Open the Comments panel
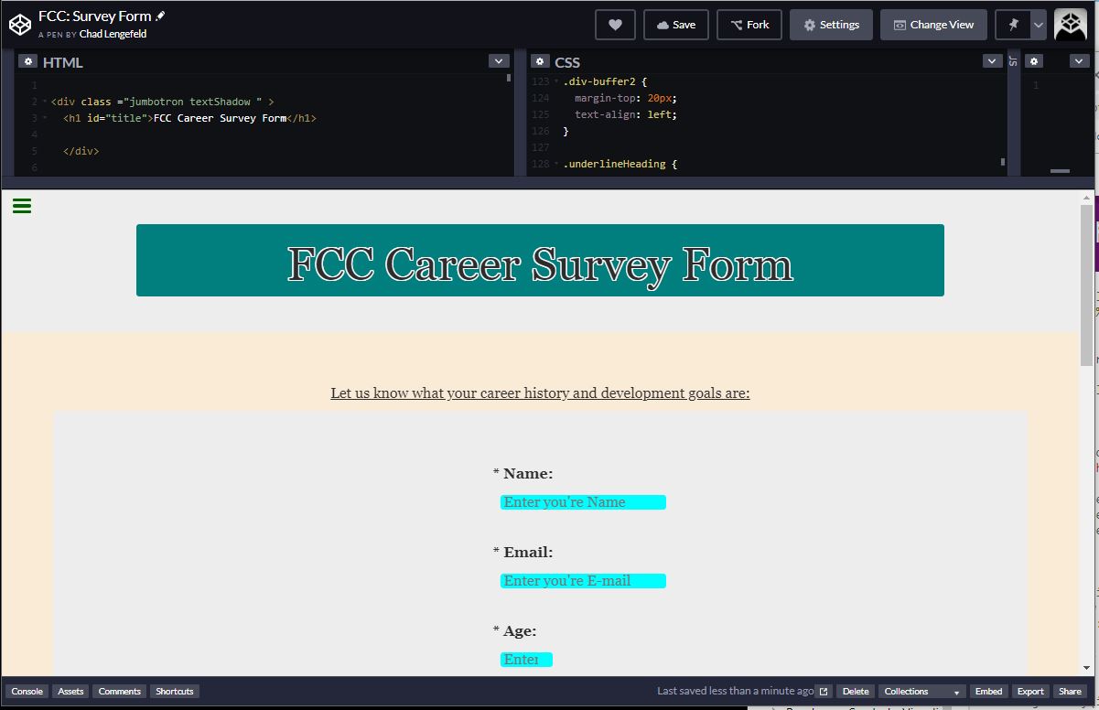Viewport: 1099px width, 710px height. [119, 692]
